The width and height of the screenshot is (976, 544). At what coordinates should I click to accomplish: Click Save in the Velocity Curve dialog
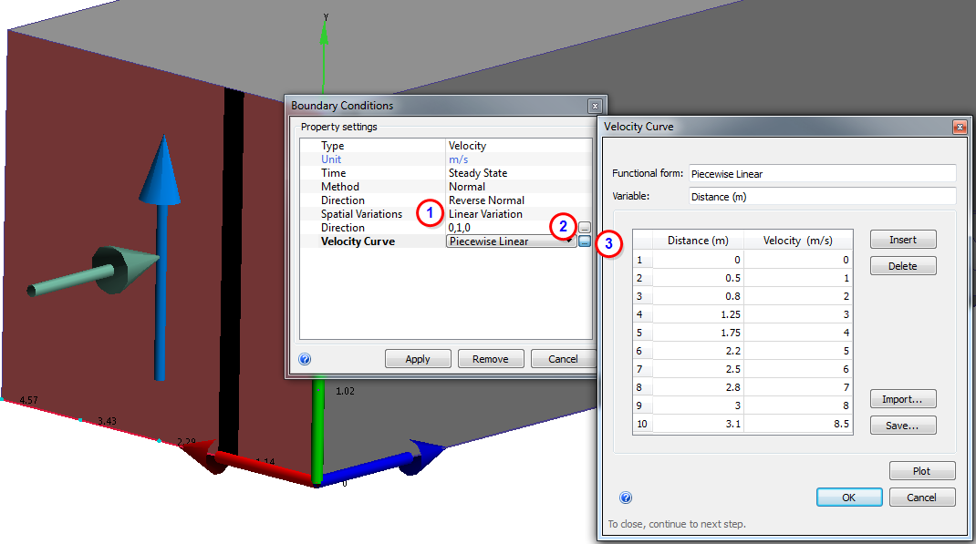click(x=902, y=425)
